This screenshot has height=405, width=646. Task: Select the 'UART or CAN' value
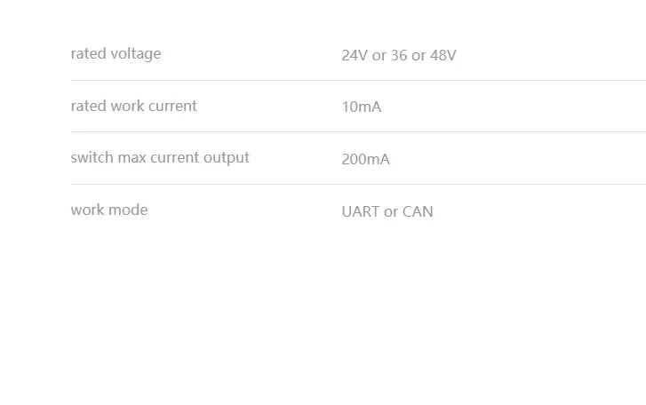pos(387,212)
